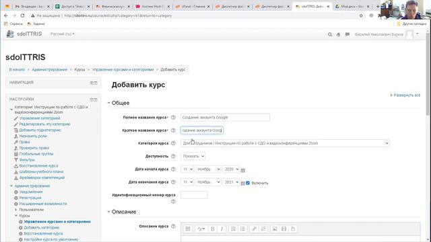Toggle the editor toolbar expand button
Image resolution: width=431 pixels, height=242 pixels.
point(188,229)
